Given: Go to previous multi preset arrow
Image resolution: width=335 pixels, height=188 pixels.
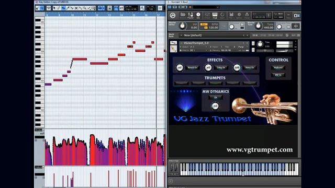Looking at the screenshot, I should [243, 36].
